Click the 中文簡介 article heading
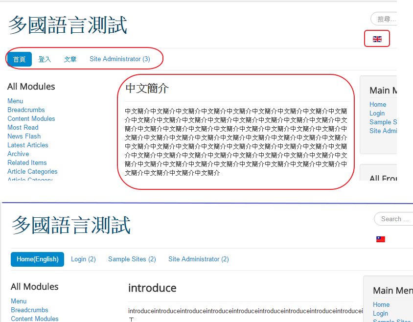This screenshot has width=413, height=322. [147, 89]
